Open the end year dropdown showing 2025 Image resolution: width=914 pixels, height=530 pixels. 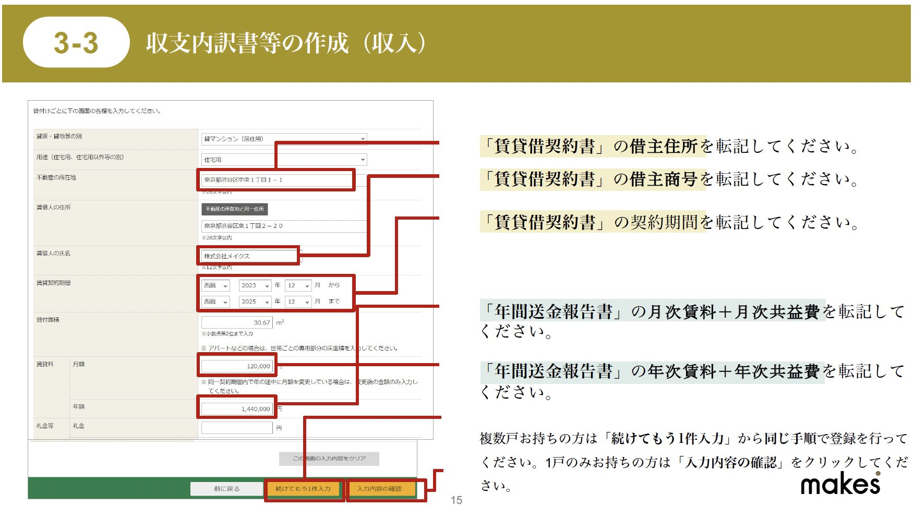pyautogui.click(x=255, y=302)
